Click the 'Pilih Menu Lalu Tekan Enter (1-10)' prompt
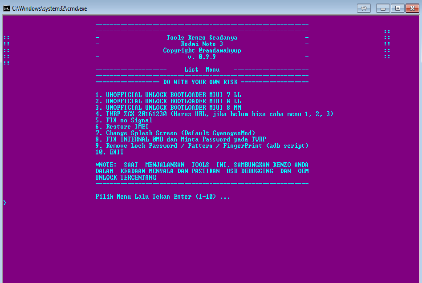 click(162, 197)
